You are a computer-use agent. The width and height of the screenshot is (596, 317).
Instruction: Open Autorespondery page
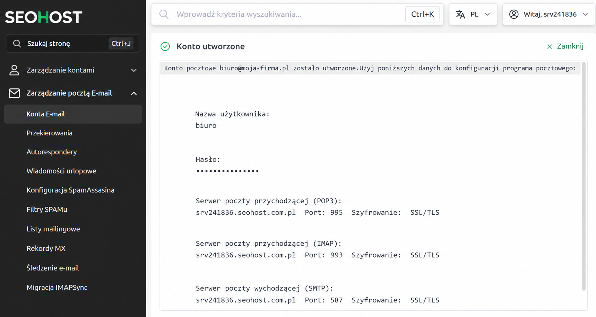click(52, 152)
